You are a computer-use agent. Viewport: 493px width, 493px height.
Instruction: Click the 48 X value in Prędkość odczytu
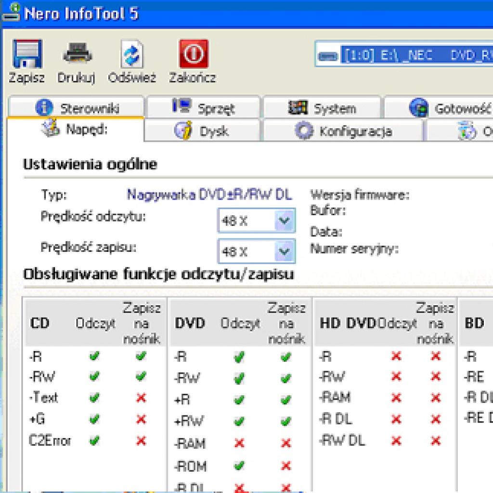click(x=234, y=221)
